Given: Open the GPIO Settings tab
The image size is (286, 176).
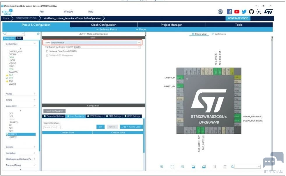Looking at the screenshot, I should [133, 116].
